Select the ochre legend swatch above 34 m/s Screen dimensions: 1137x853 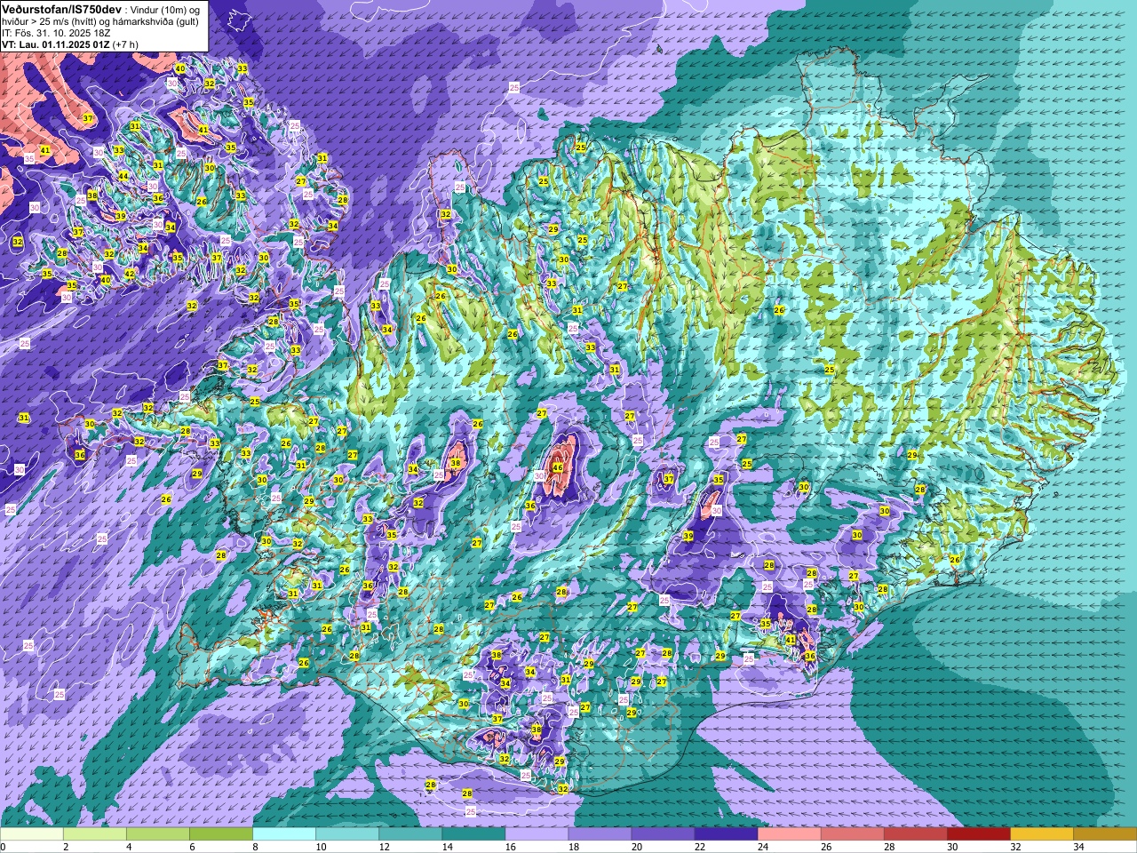[x=1104, y=834]
